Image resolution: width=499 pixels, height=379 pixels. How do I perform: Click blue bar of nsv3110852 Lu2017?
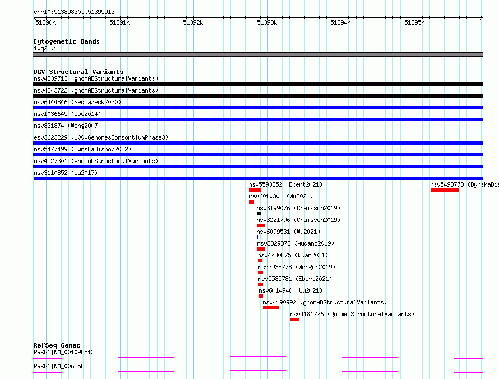(258, 178)
